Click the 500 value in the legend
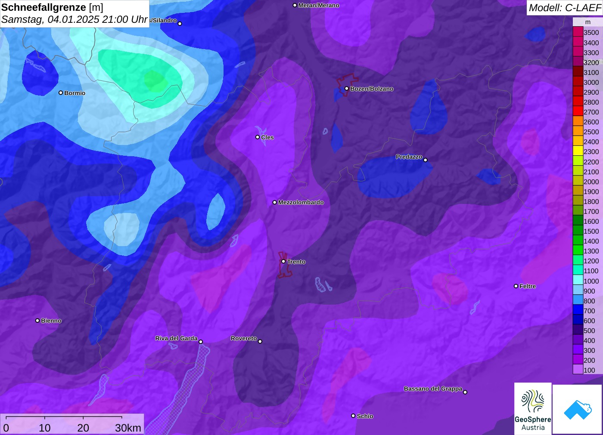 pyautogui.click(x=589, y=330)
